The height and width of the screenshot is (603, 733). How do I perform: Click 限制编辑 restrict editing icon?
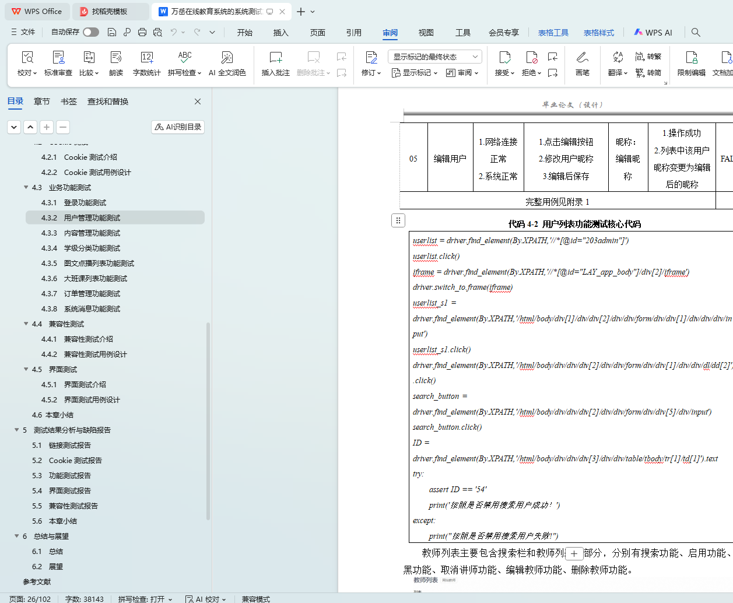click(x=691, y=58)
